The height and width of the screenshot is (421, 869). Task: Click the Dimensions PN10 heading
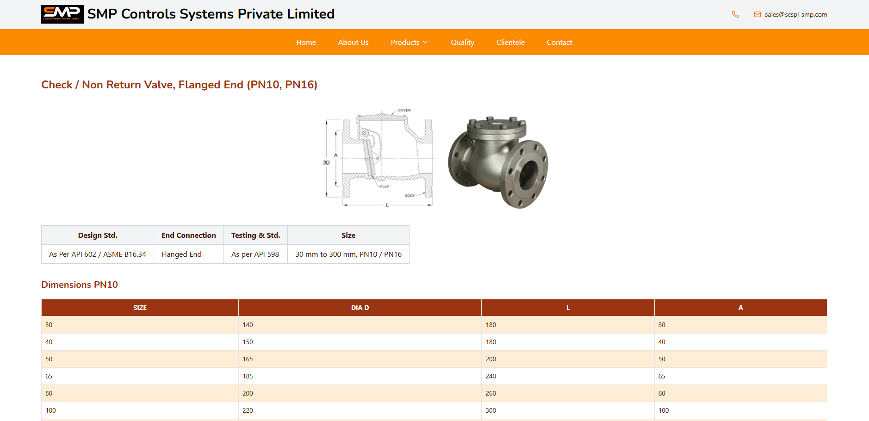80,285
